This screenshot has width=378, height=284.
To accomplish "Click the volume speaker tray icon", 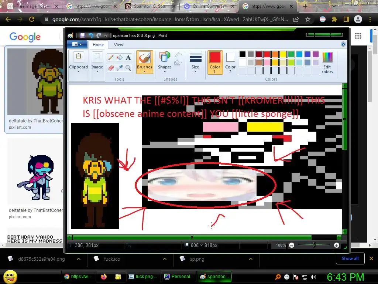I will pos(313,277).
